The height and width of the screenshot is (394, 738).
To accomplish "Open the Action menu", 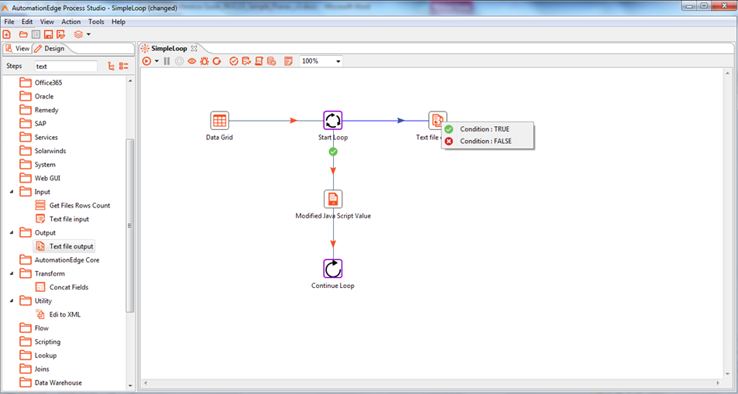I will click(x=71, y=22).
